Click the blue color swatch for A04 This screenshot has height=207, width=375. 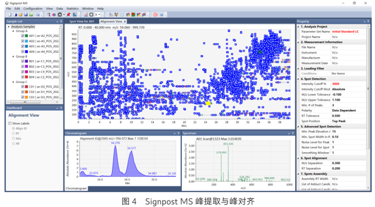pyautogui.click(x=26, y=52)
